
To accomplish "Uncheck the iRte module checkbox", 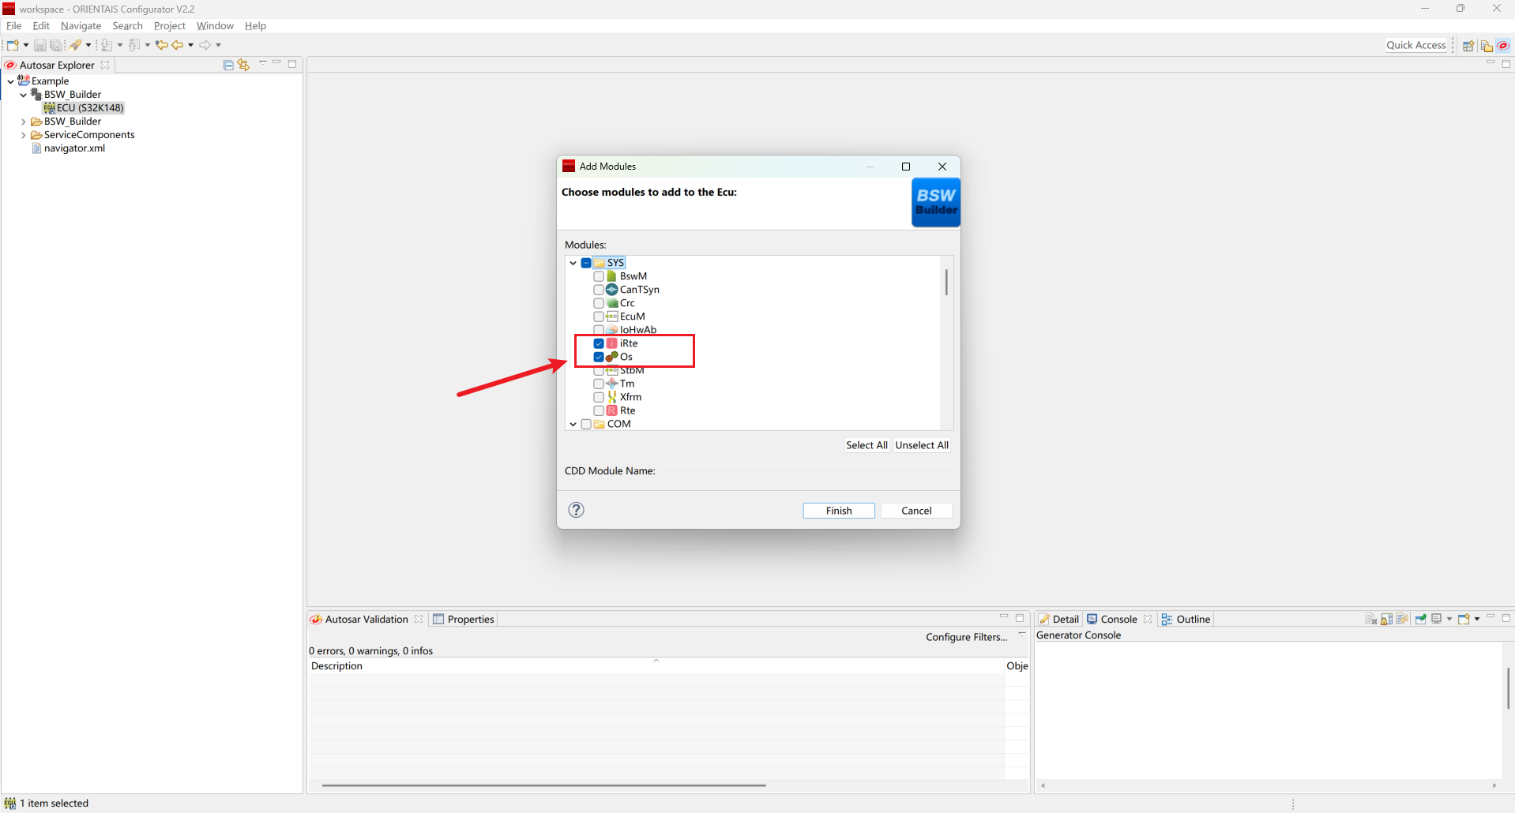I will pos(599,343).
